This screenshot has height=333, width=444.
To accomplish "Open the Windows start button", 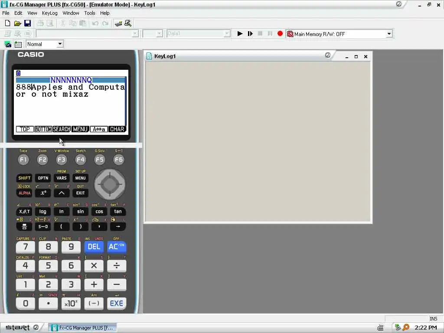I will coord(22,328).
